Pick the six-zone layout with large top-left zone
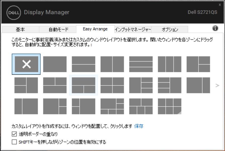The width and height of the screenshot is (225, 151). [x=112, y=106]
